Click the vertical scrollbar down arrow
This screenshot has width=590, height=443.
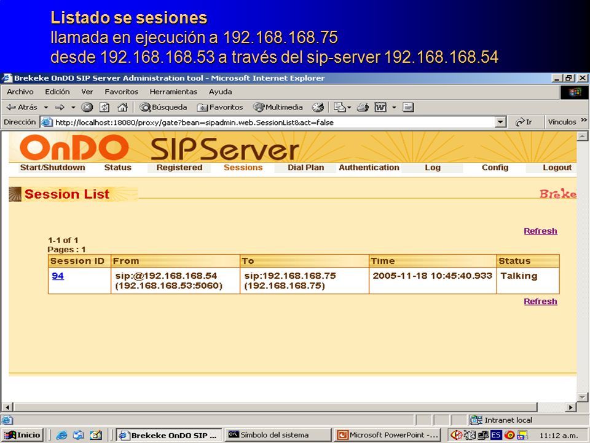click(x=583, y=397)
